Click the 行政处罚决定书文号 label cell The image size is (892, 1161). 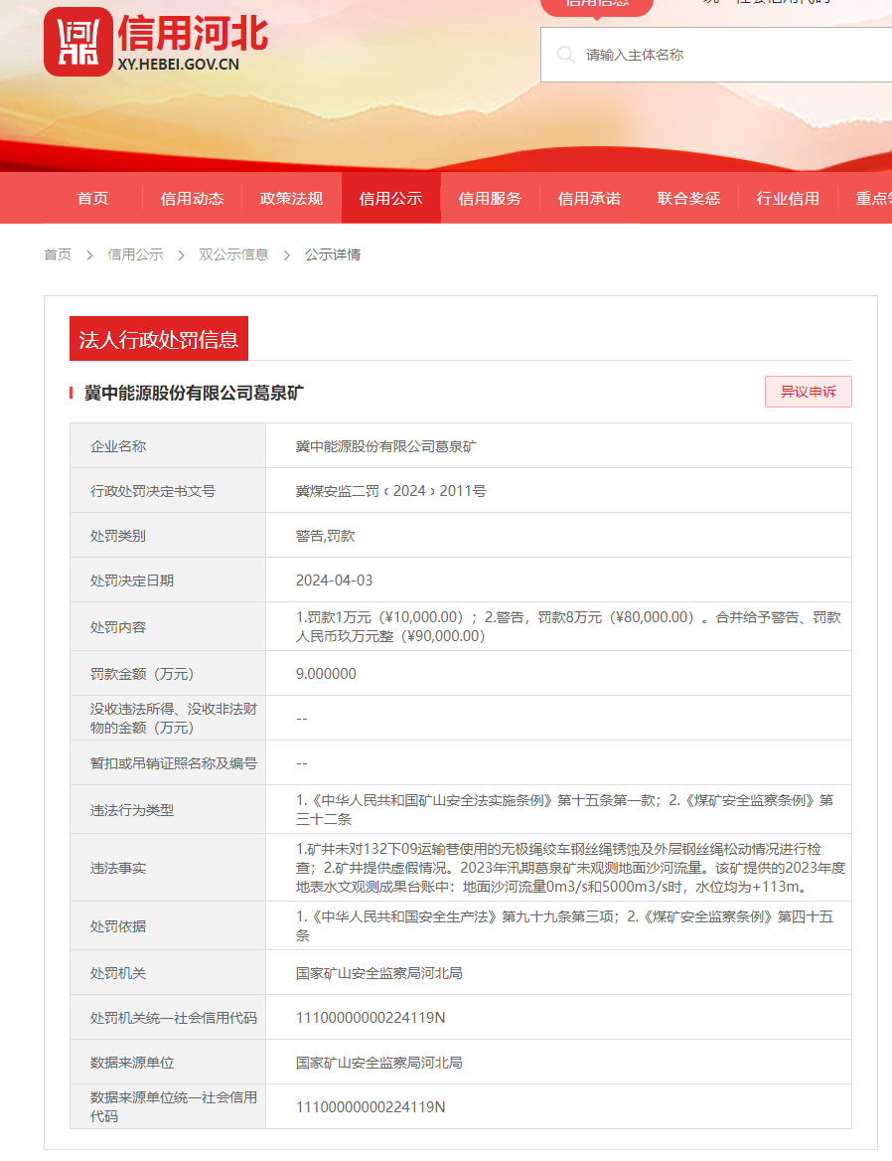[168, 491]
